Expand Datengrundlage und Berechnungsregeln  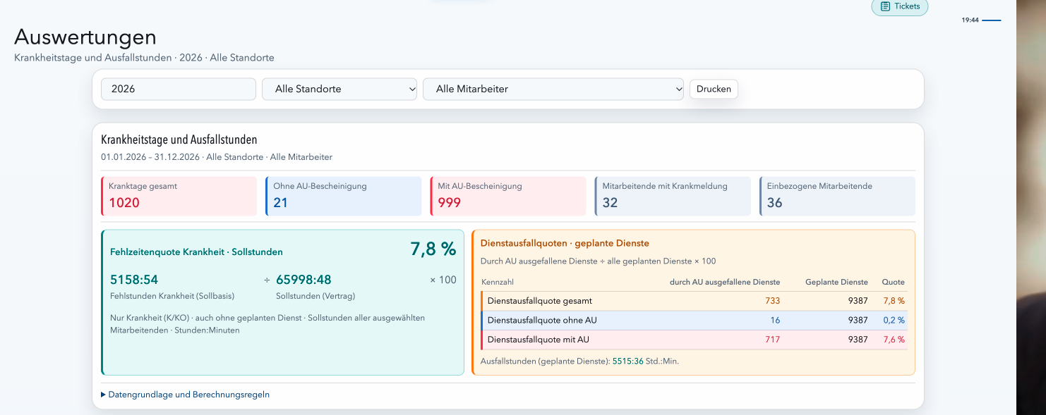186,395
